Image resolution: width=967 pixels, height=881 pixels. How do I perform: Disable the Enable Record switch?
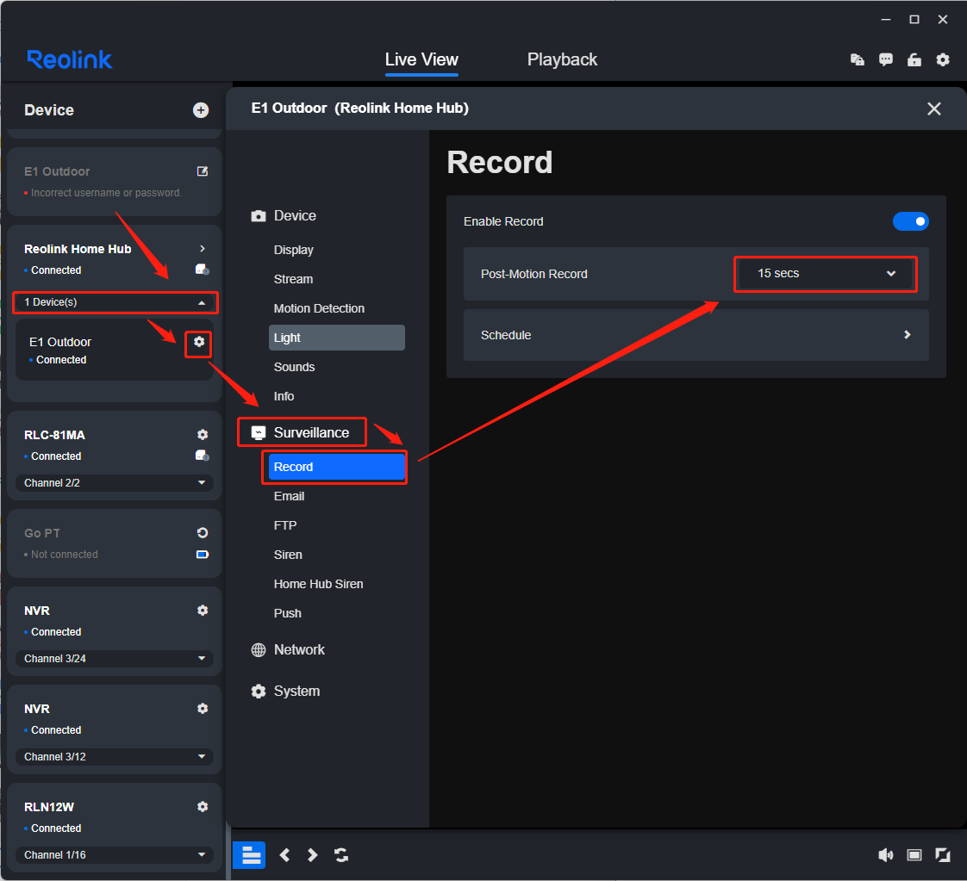click(x=910, y=221)
